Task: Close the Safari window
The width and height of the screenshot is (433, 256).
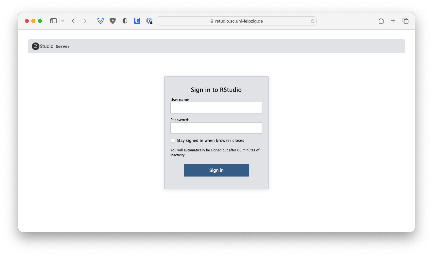Action: (27, 21)
